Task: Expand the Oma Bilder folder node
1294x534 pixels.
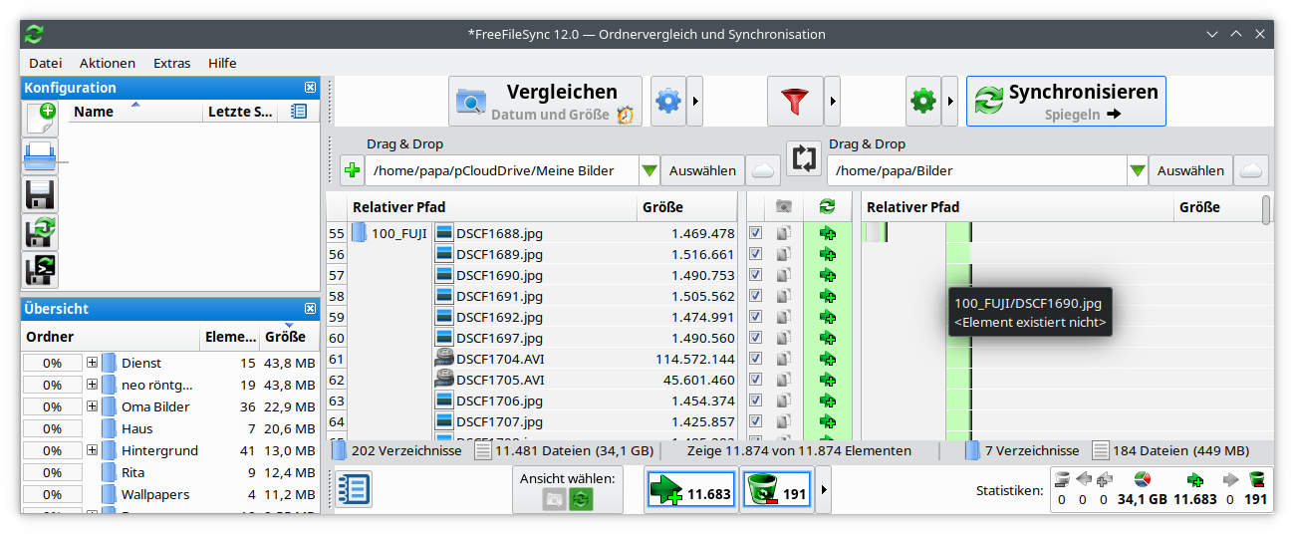Action: tap(92, 406)
